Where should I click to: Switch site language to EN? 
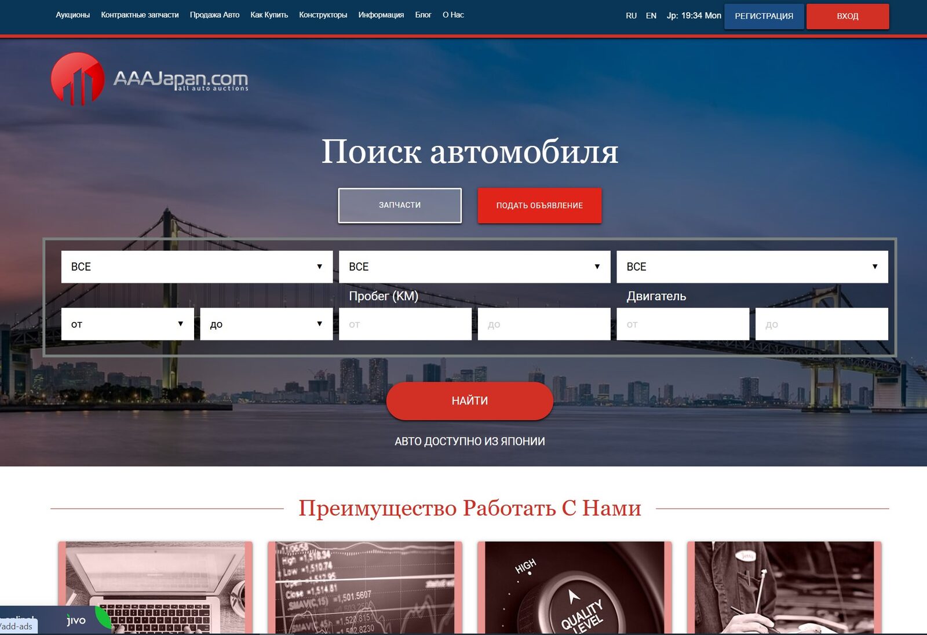coord(650,16)
